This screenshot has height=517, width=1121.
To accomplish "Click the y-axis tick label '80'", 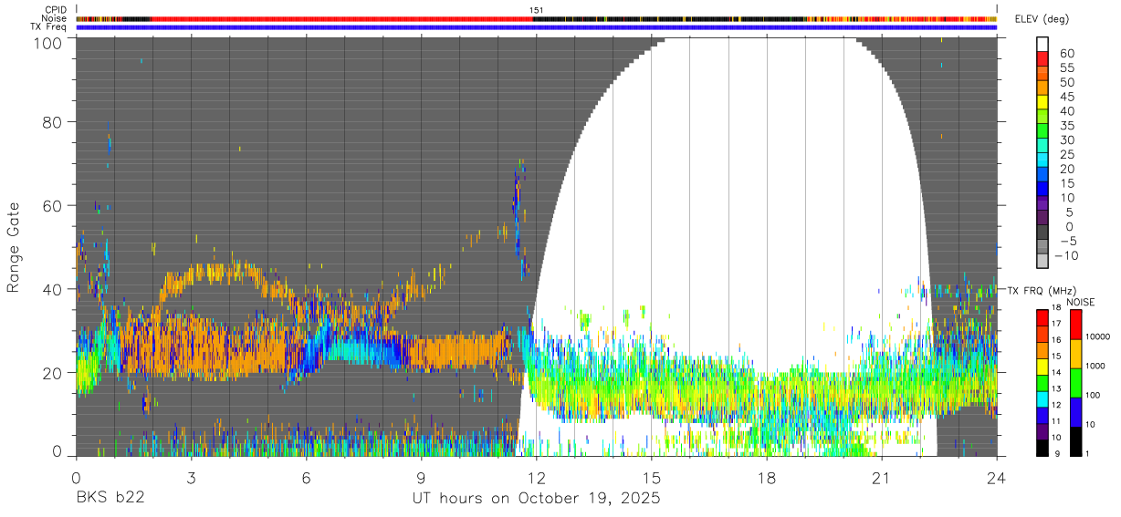I will click(x=53, y=121).
